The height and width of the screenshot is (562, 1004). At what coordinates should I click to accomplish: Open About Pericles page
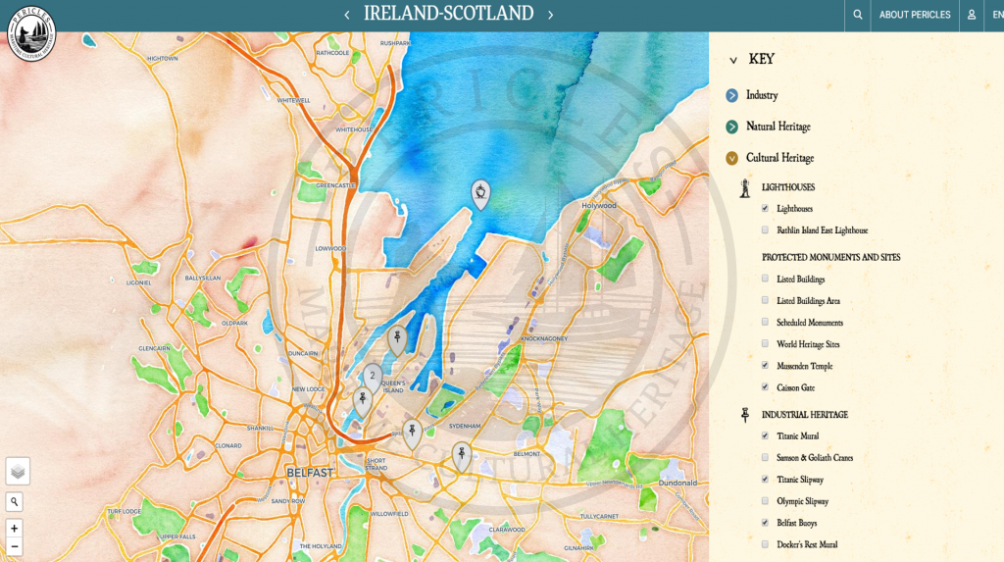click(915, 15)
